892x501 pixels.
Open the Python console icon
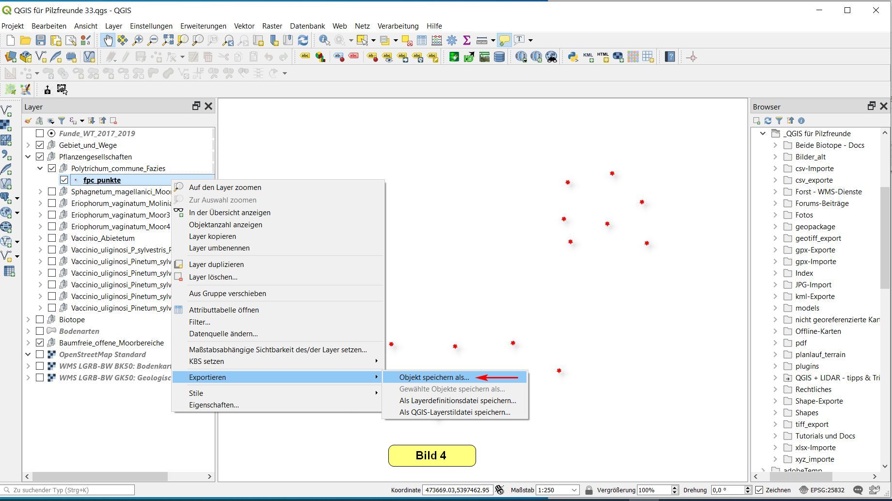[x=573, y=57]
